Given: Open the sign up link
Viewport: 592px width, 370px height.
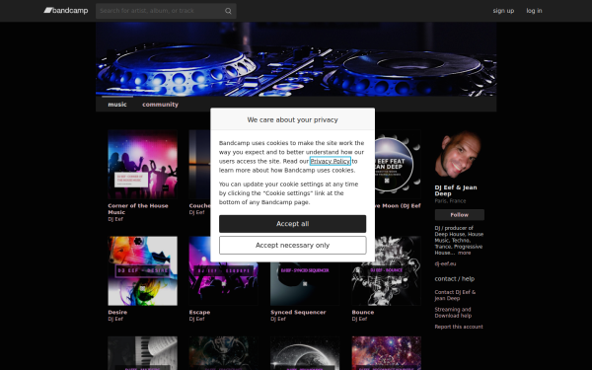Looking at the screenshot, I should coord(503,11).
